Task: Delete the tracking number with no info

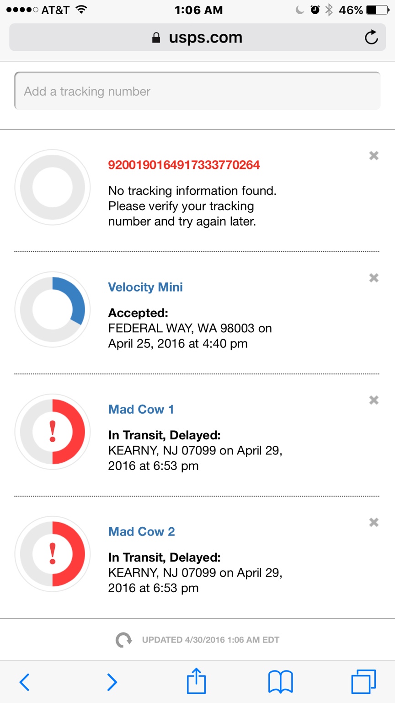Action: point(374,156)
